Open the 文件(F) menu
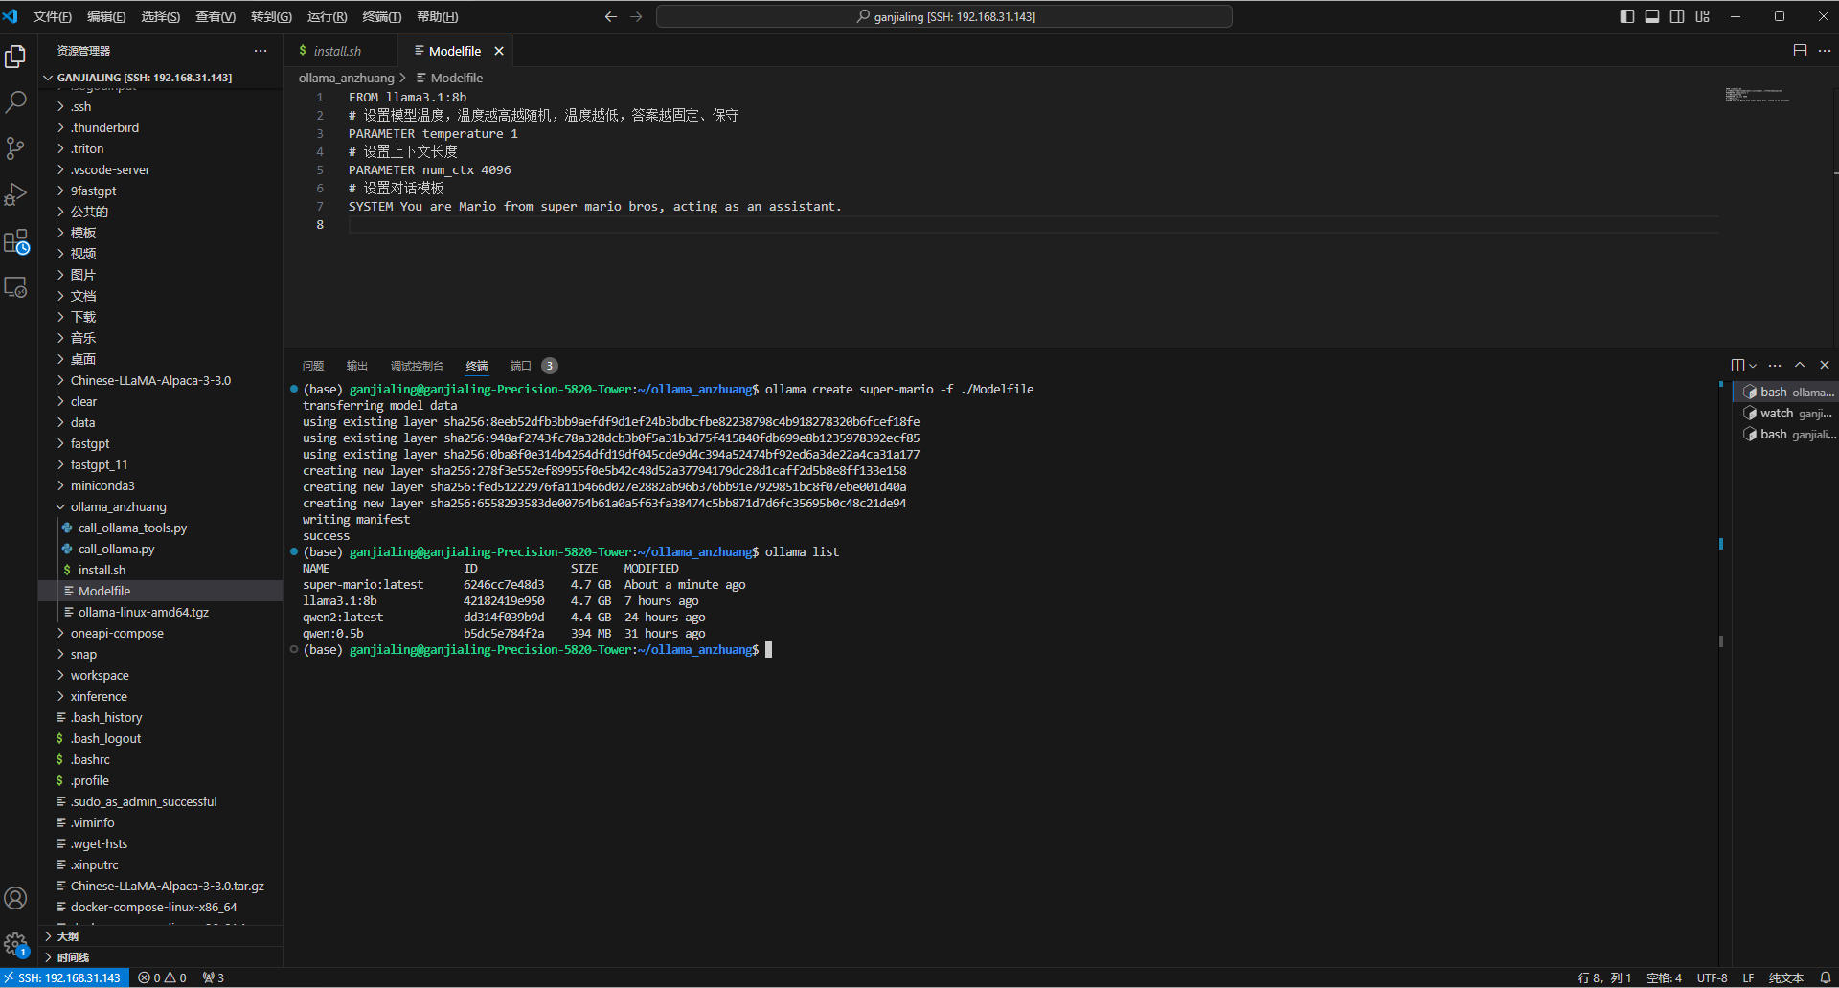 pyautogui.click(x=53, y=16)
